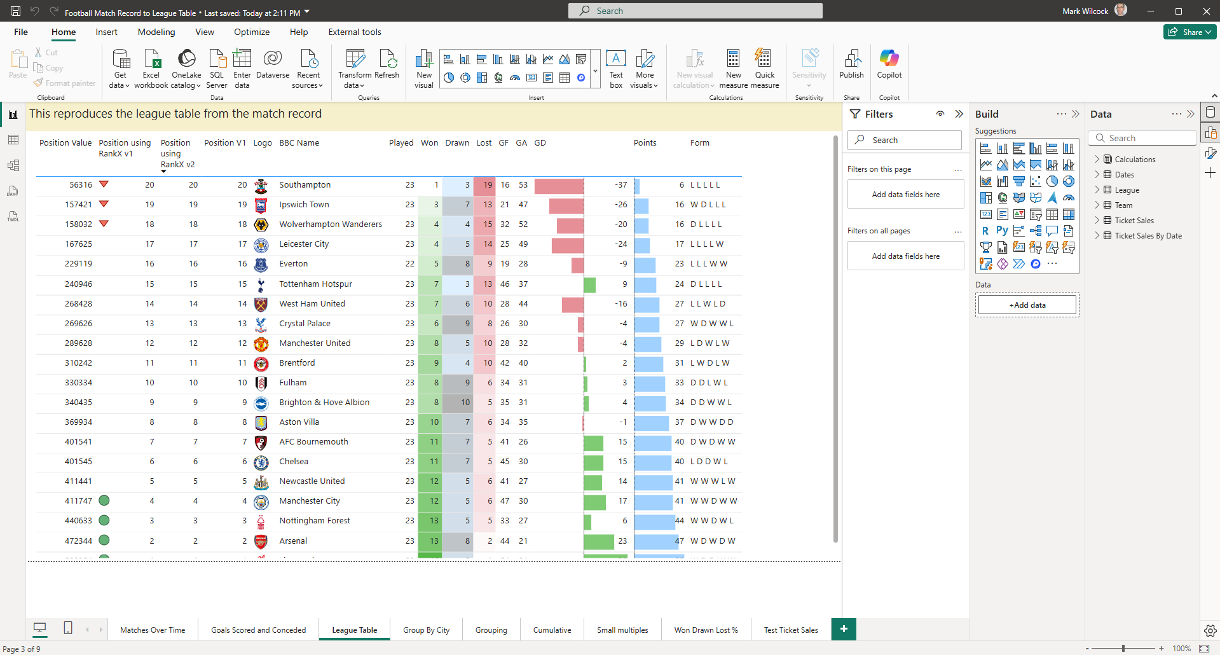Open the Format visual pane with paintbrush icon
Screen dimensions: 1220x655
(1210, 153)
